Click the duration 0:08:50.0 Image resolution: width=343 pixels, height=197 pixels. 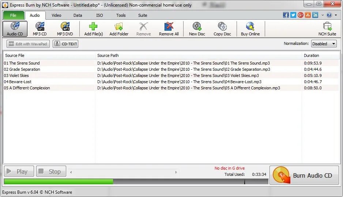click(x=313, y=88)
